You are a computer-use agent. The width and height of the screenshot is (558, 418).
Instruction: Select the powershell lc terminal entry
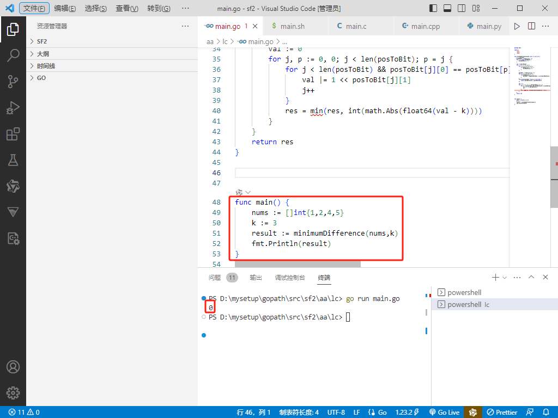[x=495, y=305]
